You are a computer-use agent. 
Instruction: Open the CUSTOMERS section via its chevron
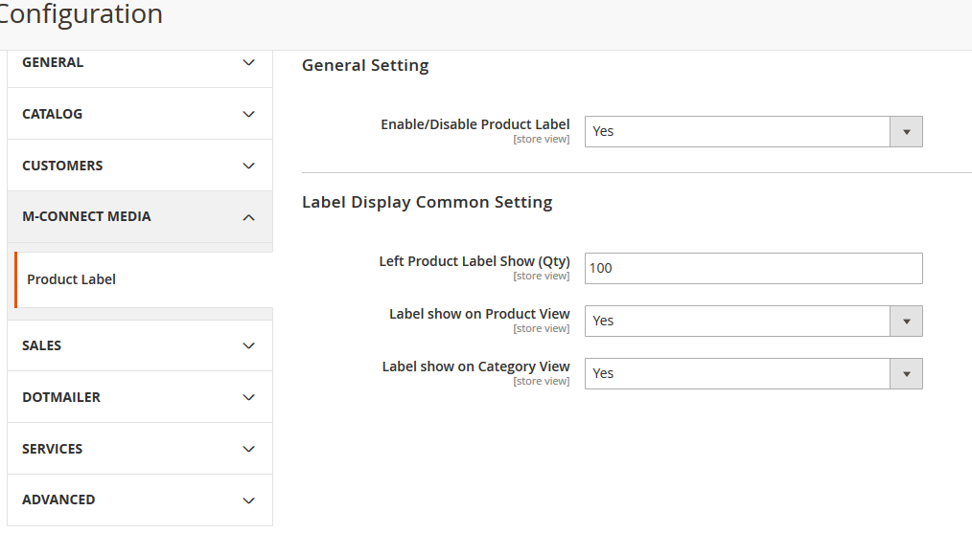(x=248, y=167)
